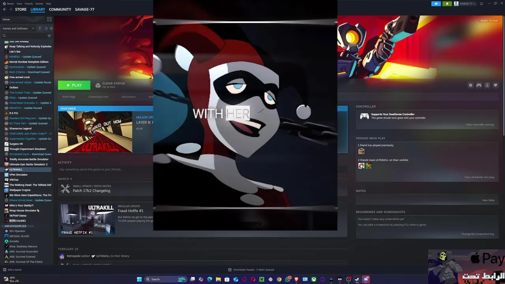Create a New Note
Viewport: 505px width, 284px height.
tap(488, 200)
